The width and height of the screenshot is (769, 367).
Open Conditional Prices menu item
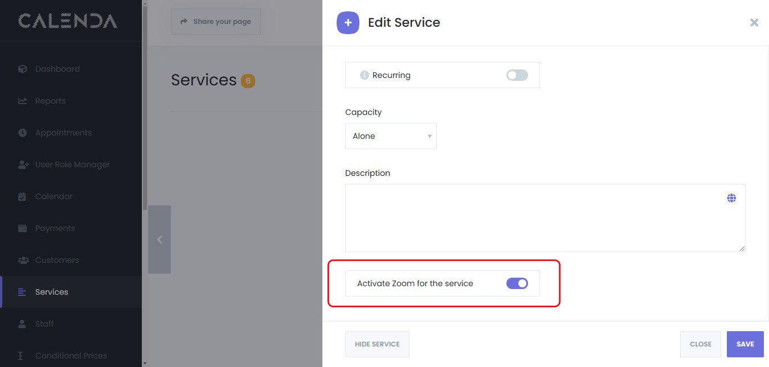coord(71,356)
